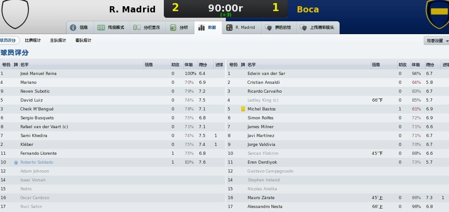Click the analysis icon on 分析 tab
This screenshot has width=449, height=212.
[x=173, y=27]
